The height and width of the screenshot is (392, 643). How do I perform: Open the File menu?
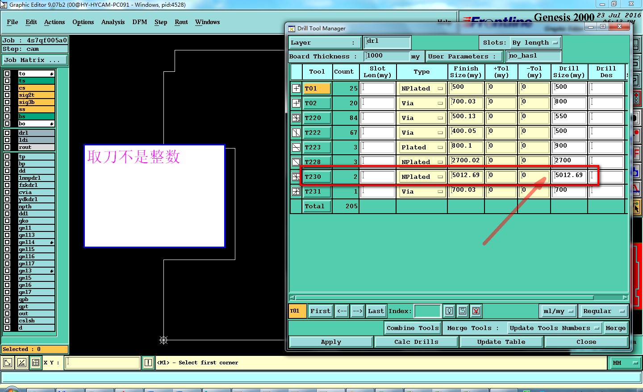click(x=13, y=22)
